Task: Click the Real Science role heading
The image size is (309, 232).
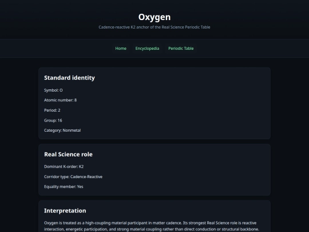Action: click(68, 154)
